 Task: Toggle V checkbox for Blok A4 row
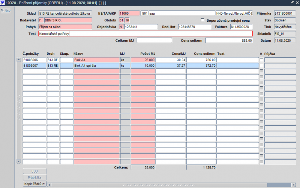(x=261, y=60)
